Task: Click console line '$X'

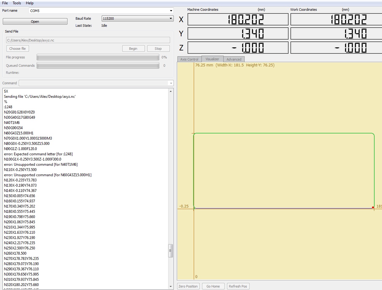Action: [x=6, y=91]
